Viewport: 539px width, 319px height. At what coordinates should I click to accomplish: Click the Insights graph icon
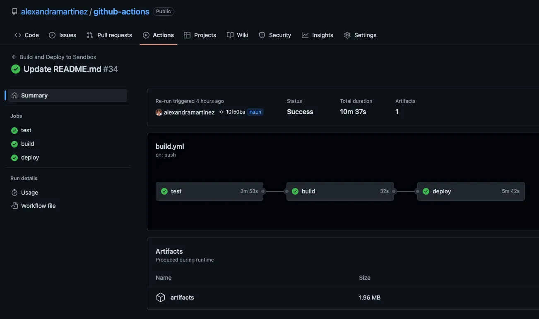coord(305,35)
